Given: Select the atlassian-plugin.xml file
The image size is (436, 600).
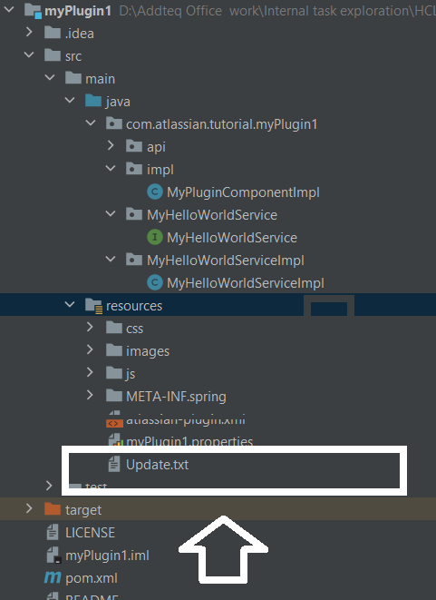Looking at the screenshot, I should (186, 419).
